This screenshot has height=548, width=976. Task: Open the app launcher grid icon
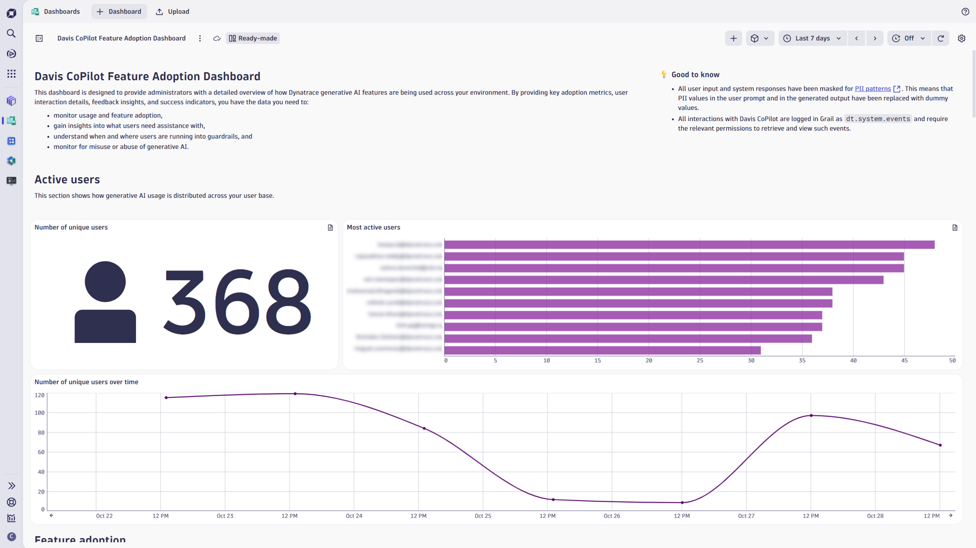[11, 74]
